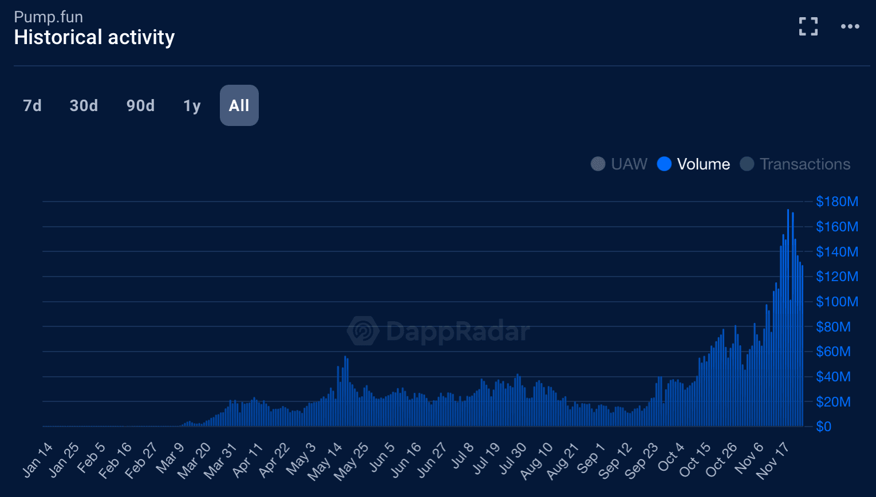Click the Nov 17 x-axis date label
This screenshot has height=497, width=876.
(x=773, y=461)
